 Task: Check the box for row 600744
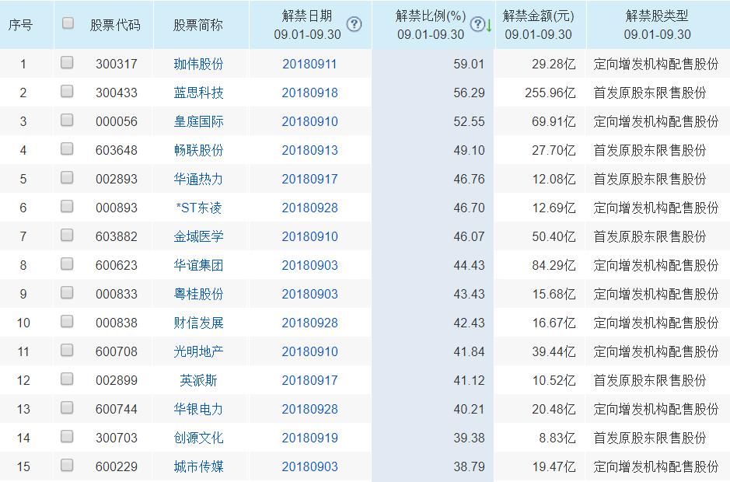tap(67, 408)
